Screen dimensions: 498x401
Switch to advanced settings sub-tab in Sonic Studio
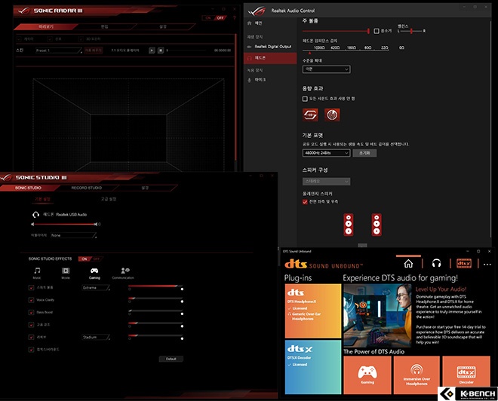click(109, 199)
